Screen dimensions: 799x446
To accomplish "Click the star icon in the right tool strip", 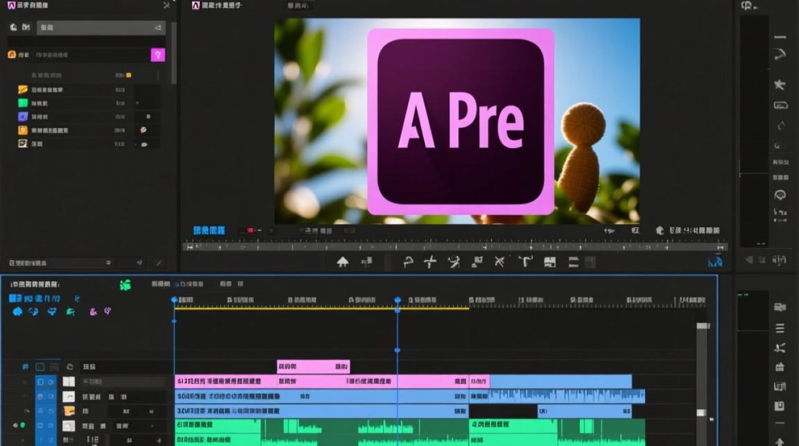I will point(779,84).
